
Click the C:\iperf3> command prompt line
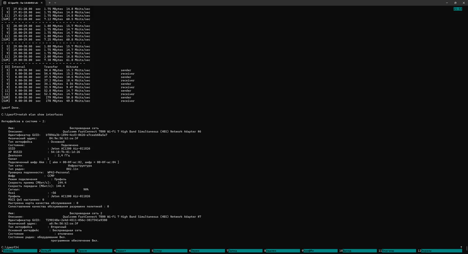[x=10, y=247]
